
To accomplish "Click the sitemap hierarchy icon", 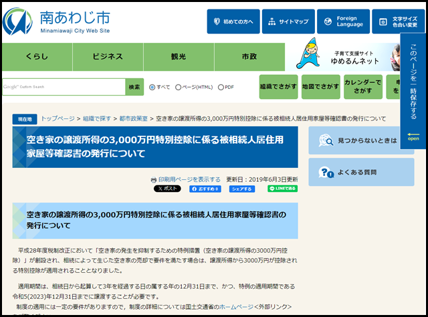I will click(x=272, y=21).
